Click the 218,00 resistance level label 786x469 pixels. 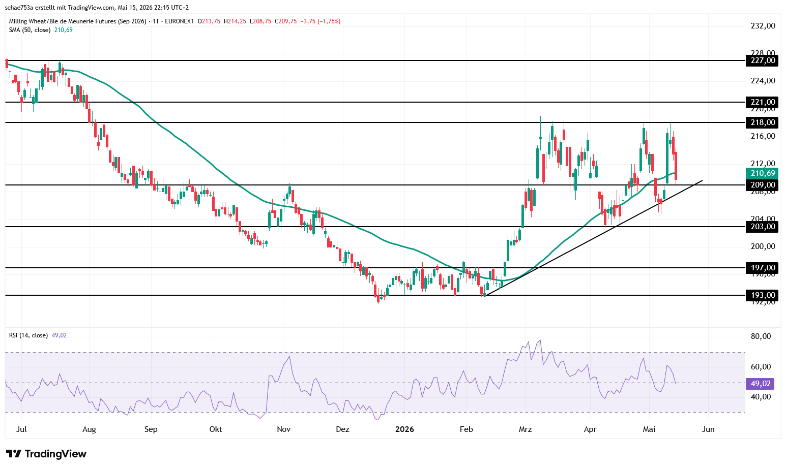(762, 122)
